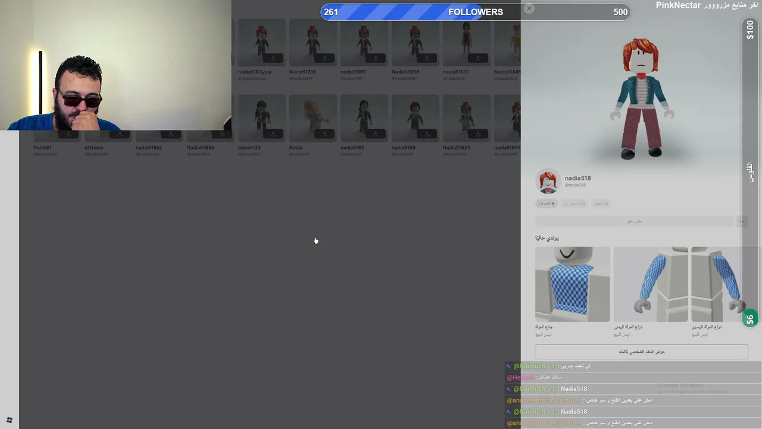Click the greyed-out friend request button
The height and width of the screenshot is (429, 762).
[x=635, y=221]
